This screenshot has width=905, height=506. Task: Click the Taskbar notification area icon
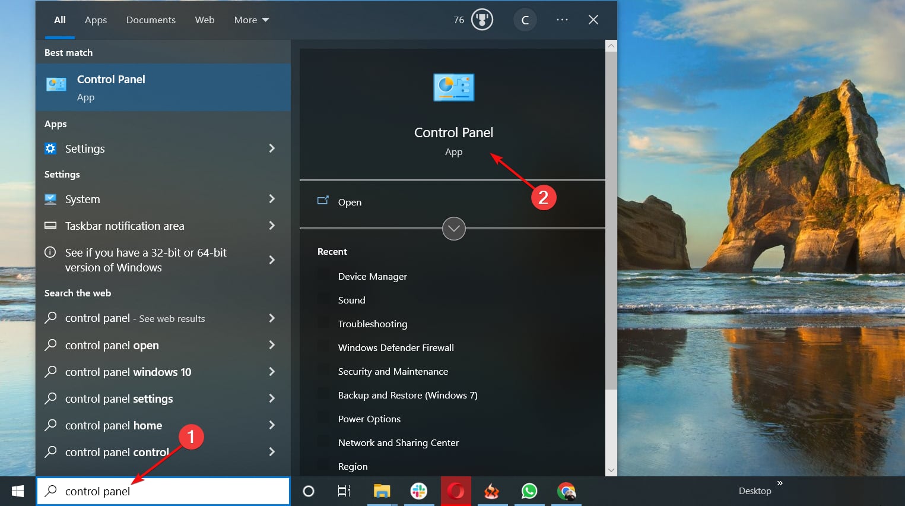[50, 226]
